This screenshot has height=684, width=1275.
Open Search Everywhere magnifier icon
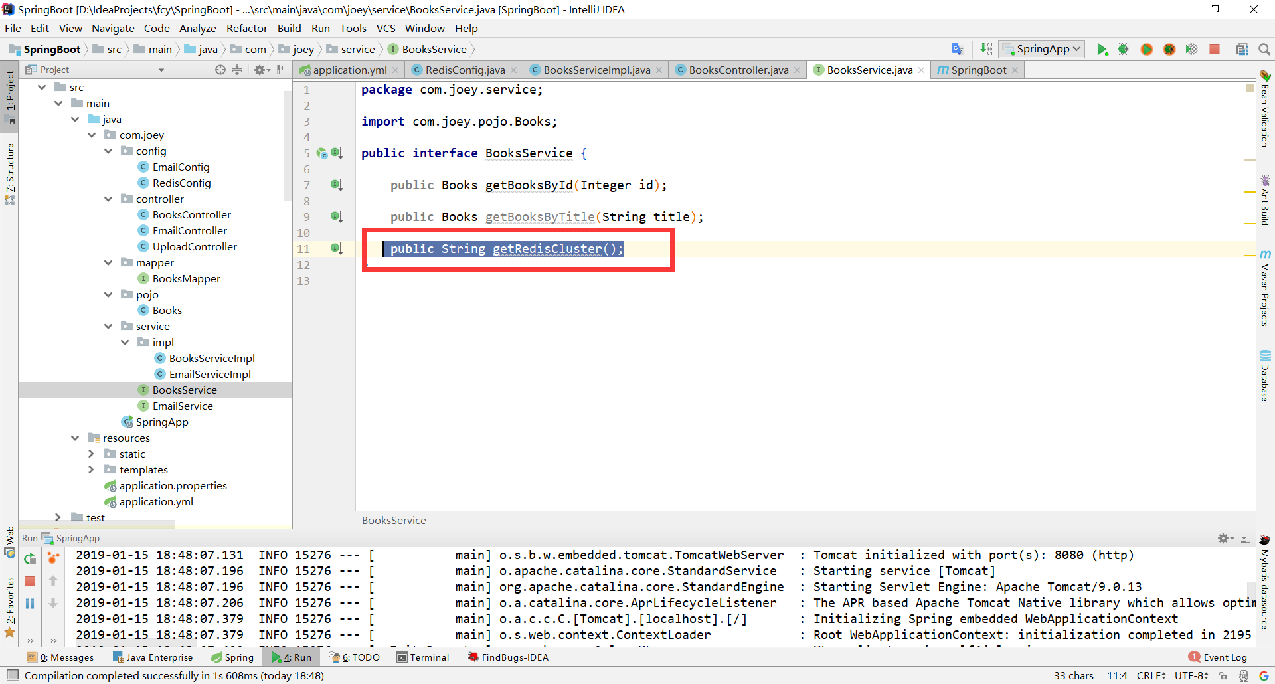[1264, 49]
